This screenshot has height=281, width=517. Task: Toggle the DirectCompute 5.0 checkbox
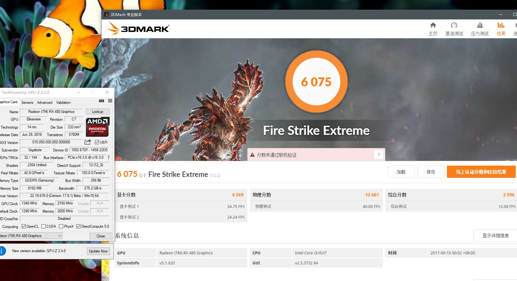78,226
